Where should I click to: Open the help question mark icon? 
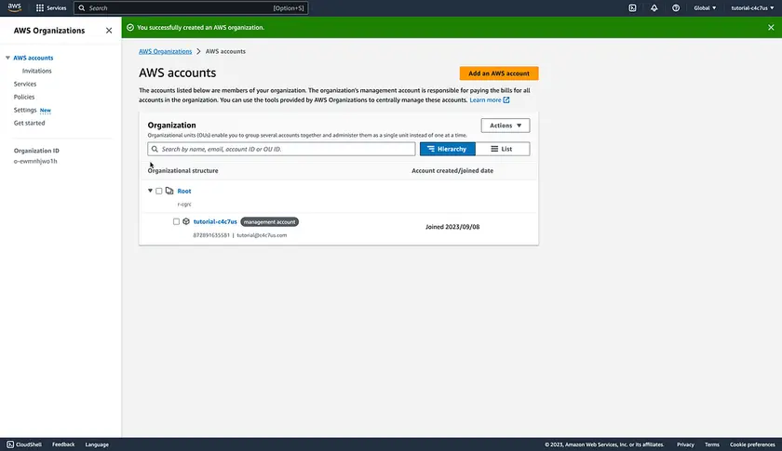[676, 8]
